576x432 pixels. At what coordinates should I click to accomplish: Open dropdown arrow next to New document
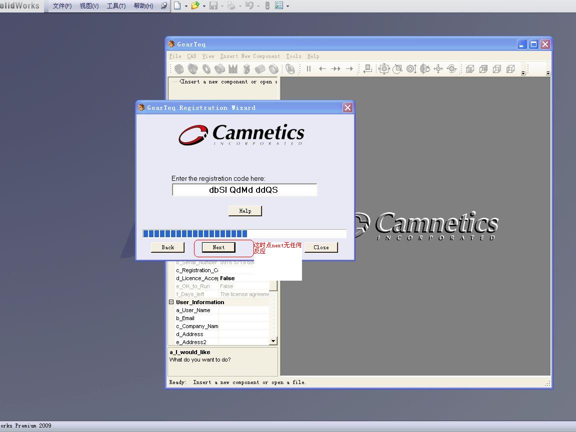tap(186, 6)
